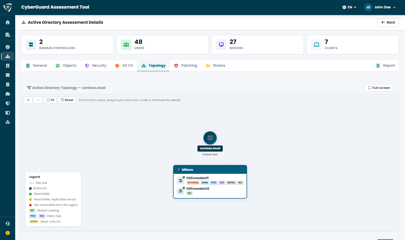Click the RODC legend badge
Screen dimensions: 405x240
coord(34,222)
